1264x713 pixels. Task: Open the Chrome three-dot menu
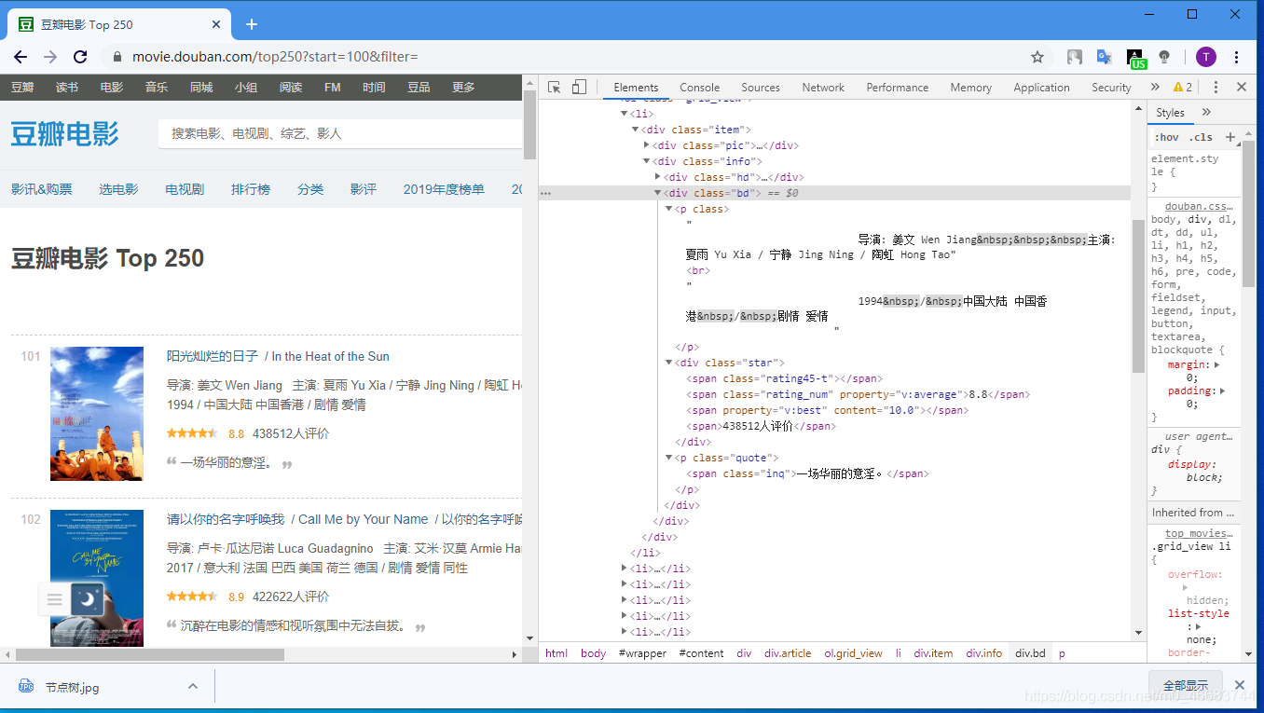point(1236,57)
